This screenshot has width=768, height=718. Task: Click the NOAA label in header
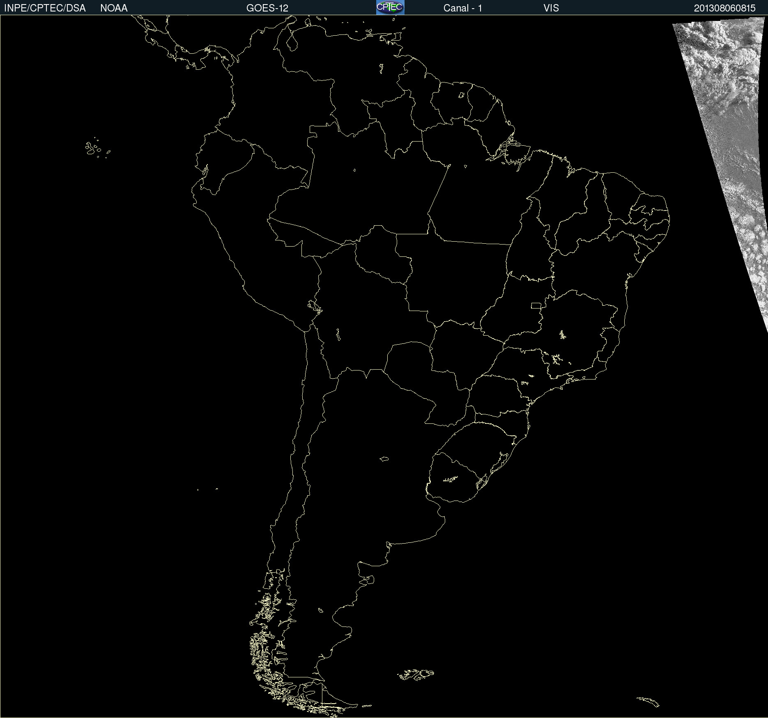pos(114,8)
